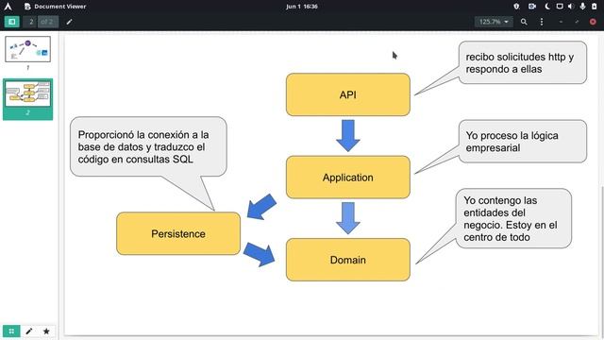Click the microphone tray icon
Viewport: 604px width, 340px height.
pyautogui.click(x=582, y=7)
